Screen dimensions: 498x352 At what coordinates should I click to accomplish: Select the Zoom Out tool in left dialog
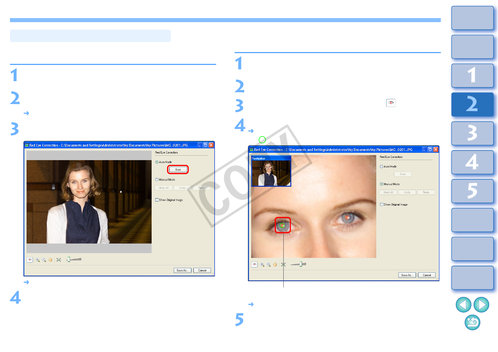tap(44, 259)
